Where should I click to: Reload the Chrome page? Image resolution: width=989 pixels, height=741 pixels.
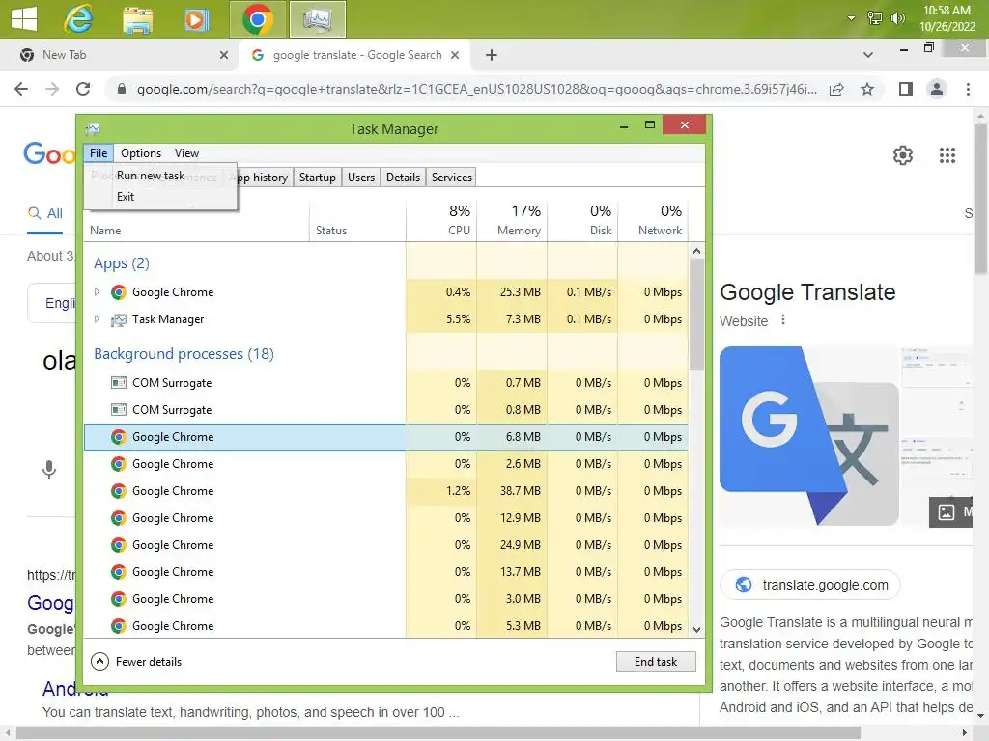coord(83,89)
